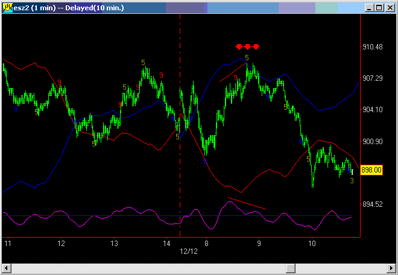Click the horizontal scrollbar track

[x=199, y=268]
